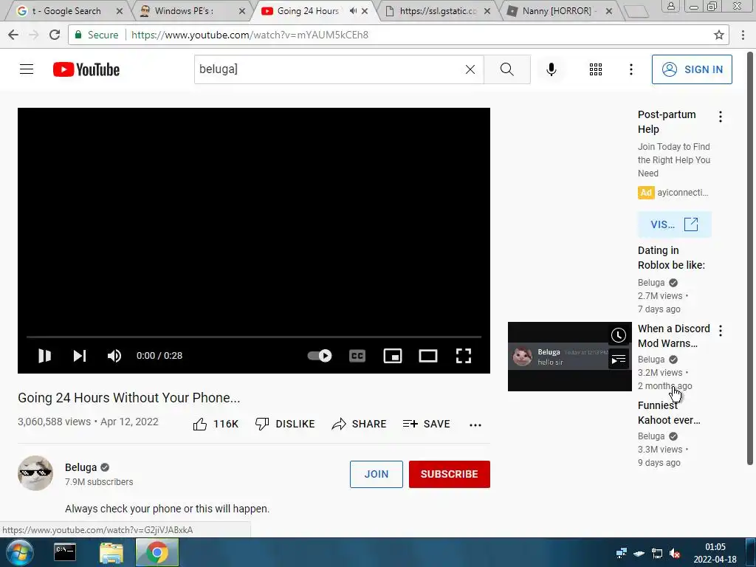The width and height of the screenshot is (756, 567).
Task: Open a new browser tab
Action: coord(636,12)
